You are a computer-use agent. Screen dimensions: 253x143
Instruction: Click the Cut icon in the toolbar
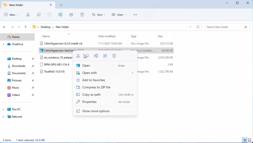point(28,15)
